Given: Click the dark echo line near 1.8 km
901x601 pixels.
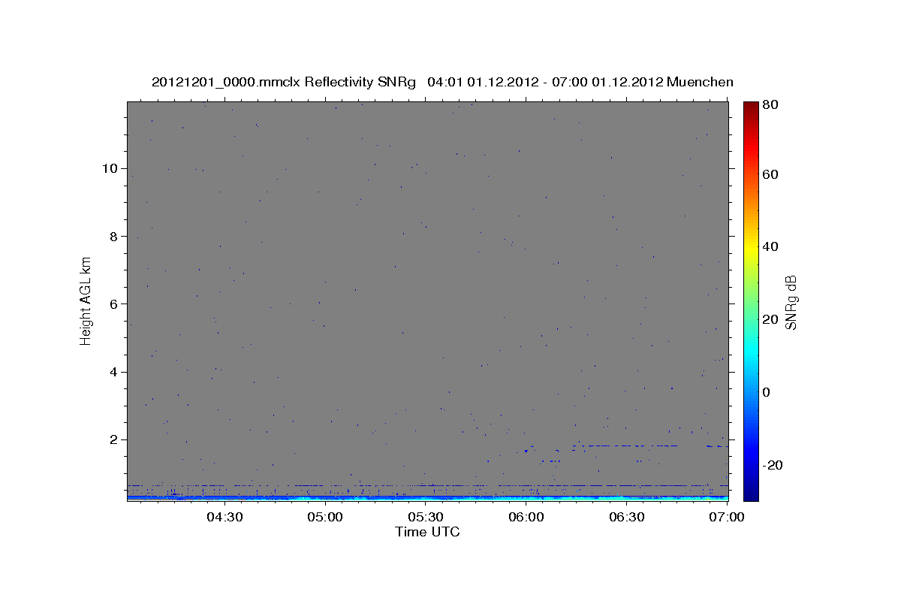Looking at the screenshot, I should click(x=625, y=445).
